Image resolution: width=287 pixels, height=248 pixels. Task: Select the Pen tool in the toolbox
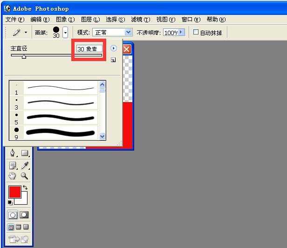click(x=13, y=153)
